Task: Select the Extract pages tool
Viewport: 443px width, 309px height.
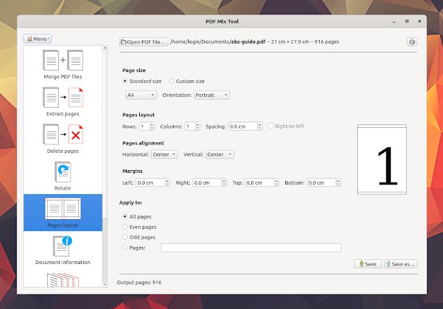Action: 63,102
